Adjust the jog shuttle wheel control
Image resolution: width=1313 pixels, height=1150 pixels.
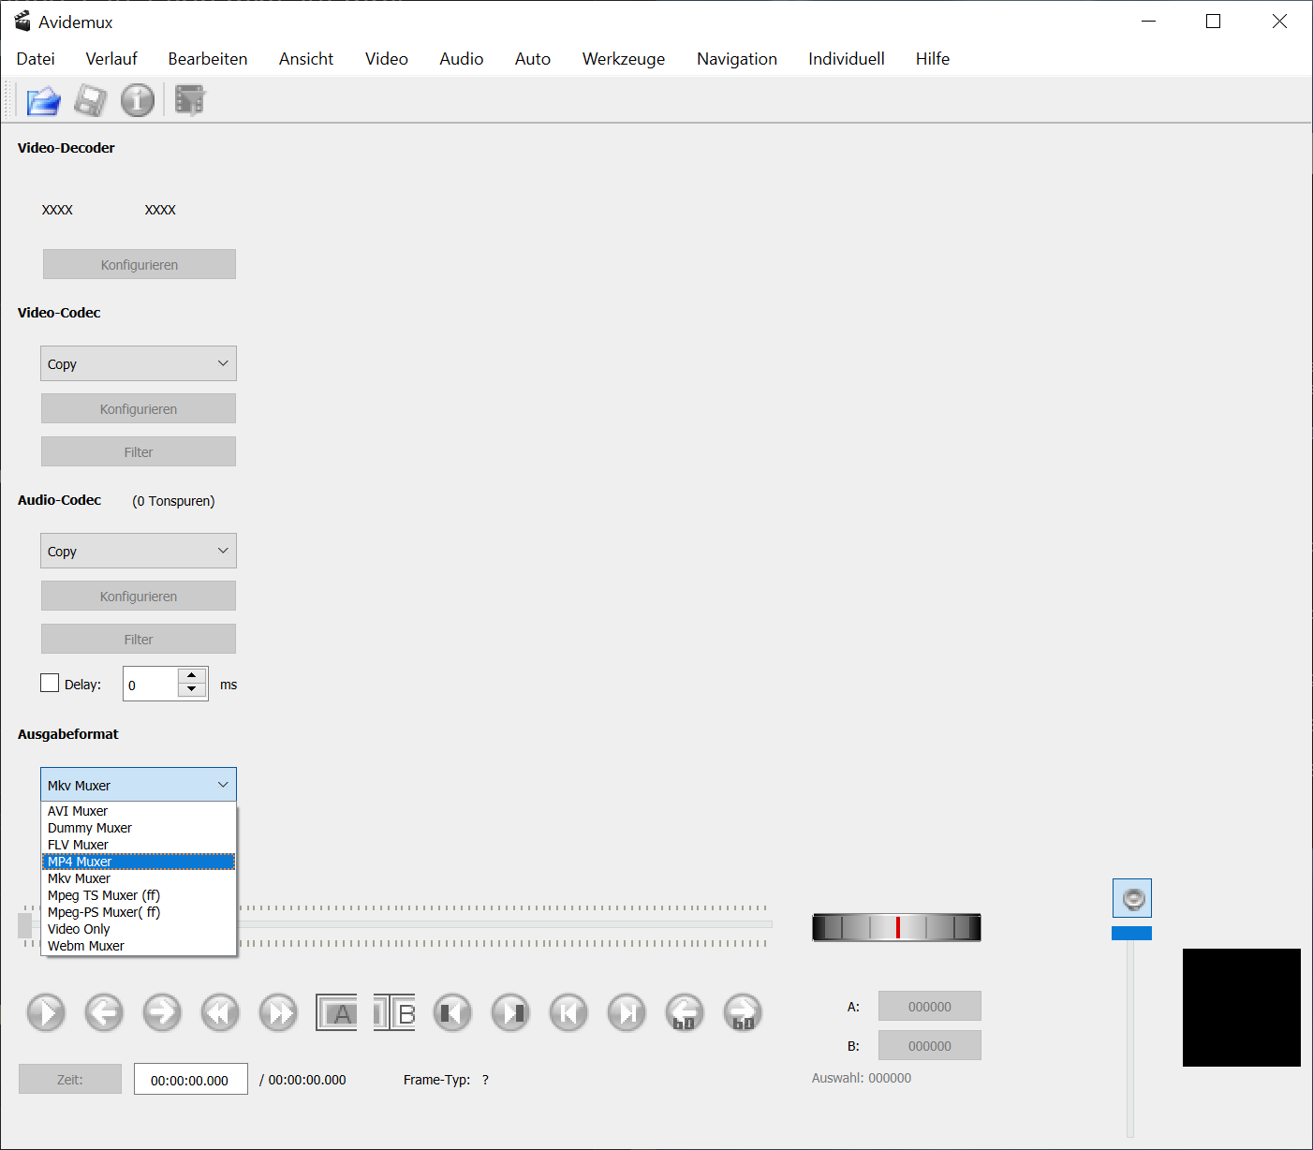pyautogui.click(x=896, y=927)
